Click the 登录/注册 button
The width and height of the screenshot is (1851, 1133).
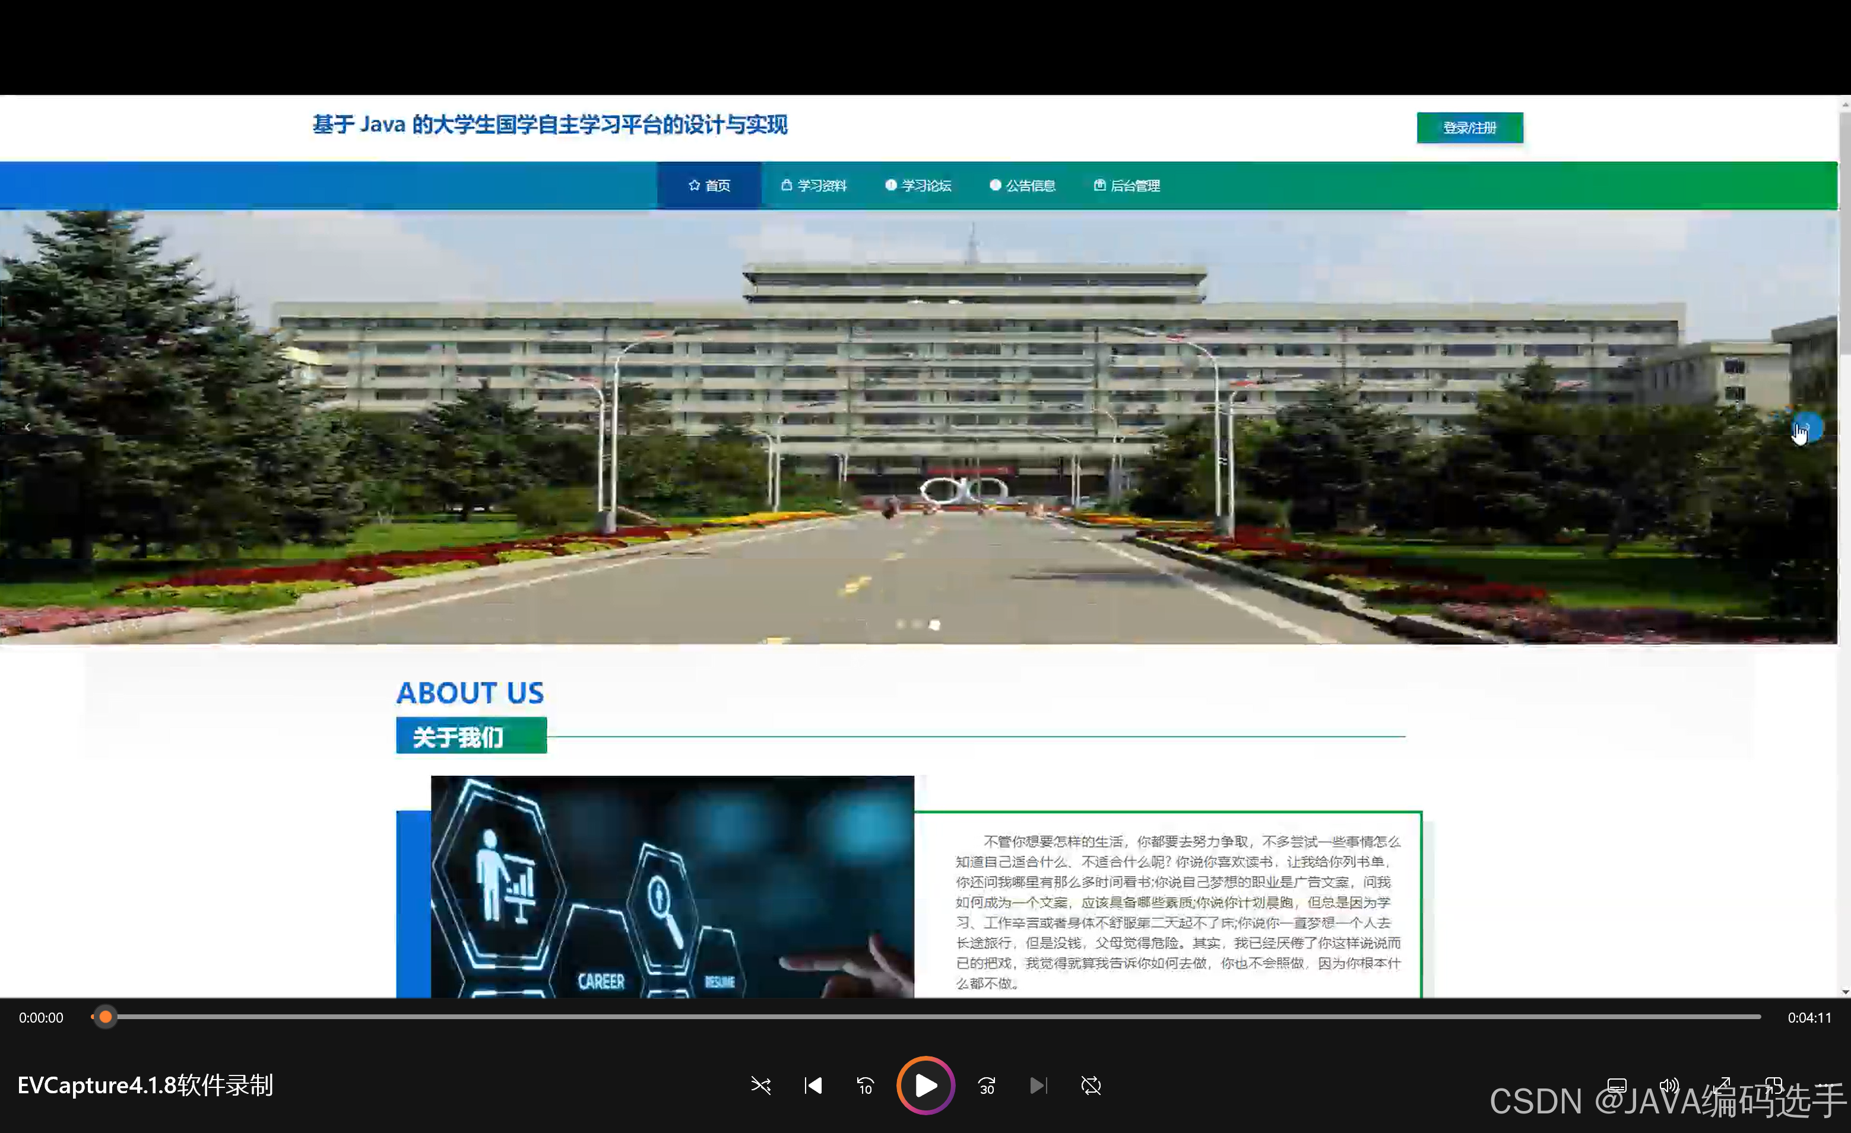click(x=1470, y=128)
